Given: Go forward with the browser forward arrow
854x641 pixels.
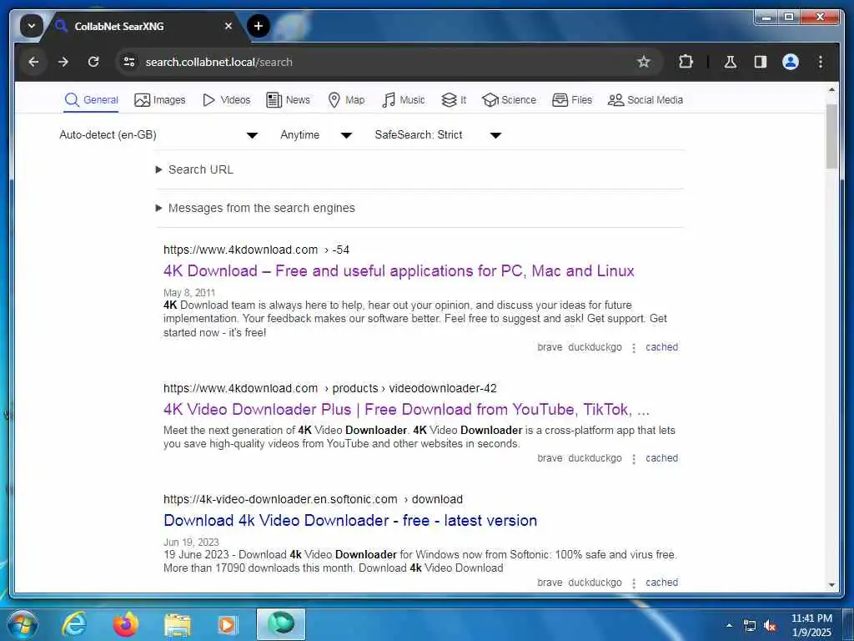Looking at the screenshot, I should pyautogui.click(x=63, y=62).
